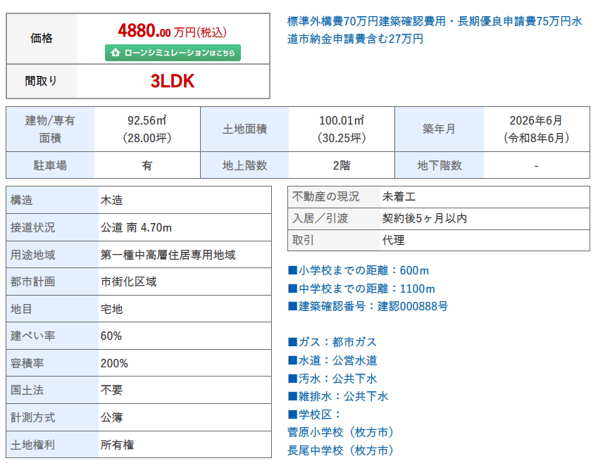Viewport: 598px width, 468px height.
Task: Click the 契約後5ヶ月以内 move-in value
Action: pos(424,218)
